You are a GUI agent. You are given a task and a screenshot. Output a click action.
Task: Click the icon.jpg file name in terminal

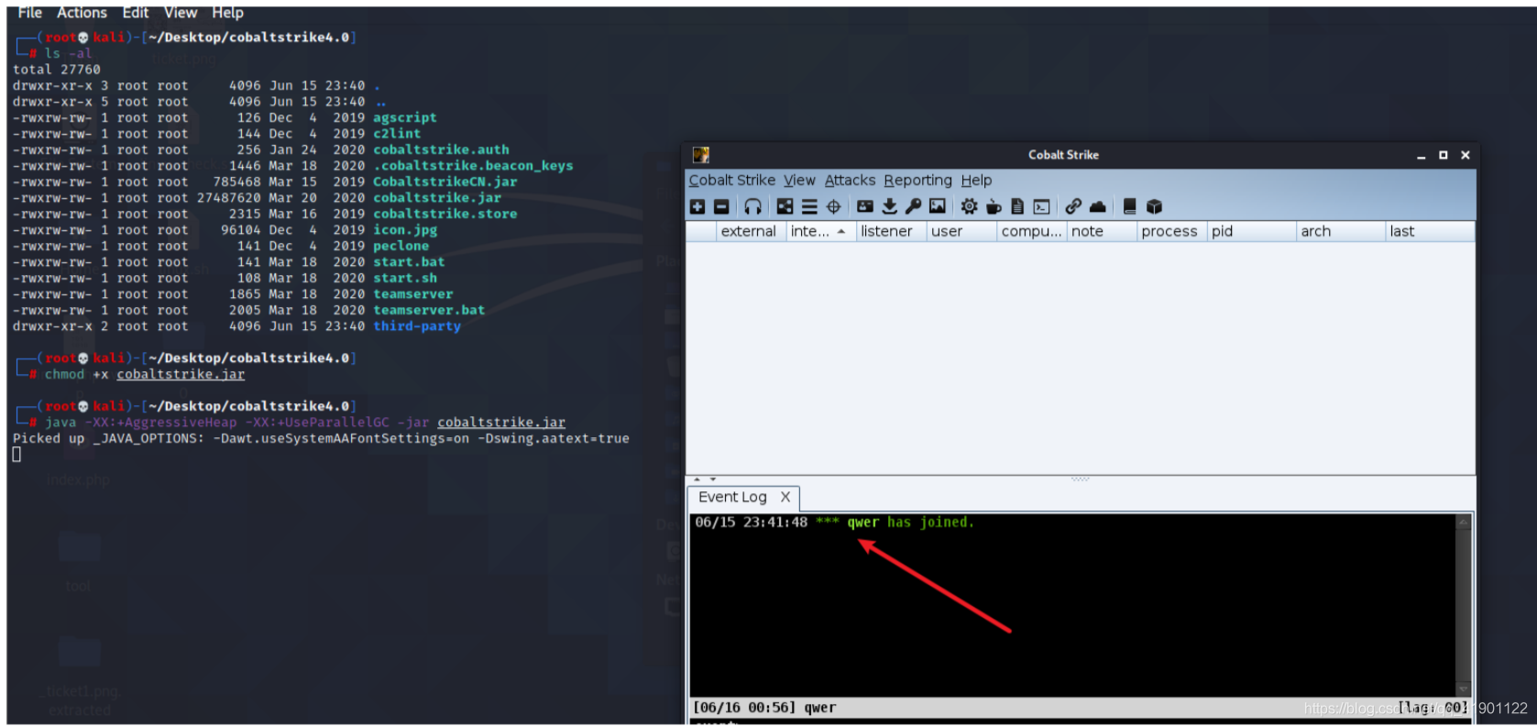pyautogui.click(x=404, y=230)
